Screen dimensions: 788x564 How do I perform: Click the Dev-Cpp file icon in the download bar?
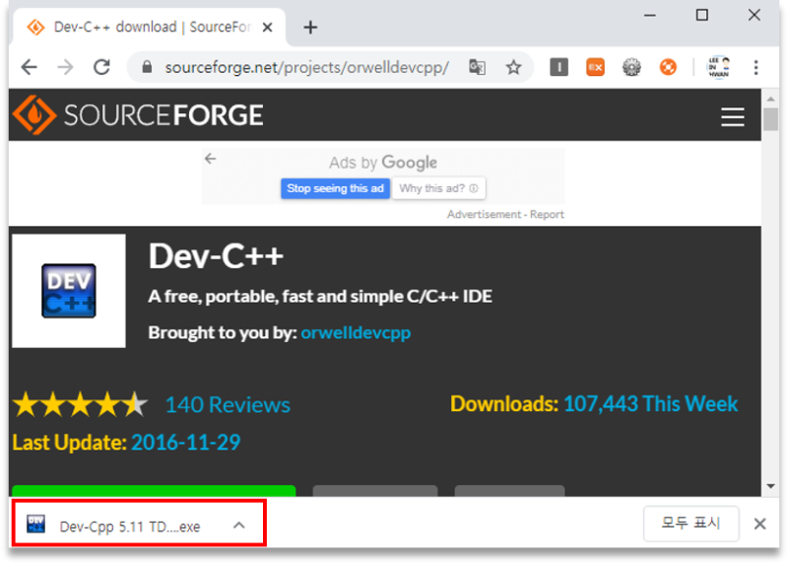(x=35, y=524)
